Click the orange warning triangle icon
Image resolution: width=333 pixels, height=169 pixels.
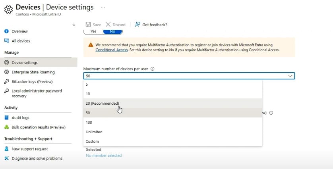point(91,45)
